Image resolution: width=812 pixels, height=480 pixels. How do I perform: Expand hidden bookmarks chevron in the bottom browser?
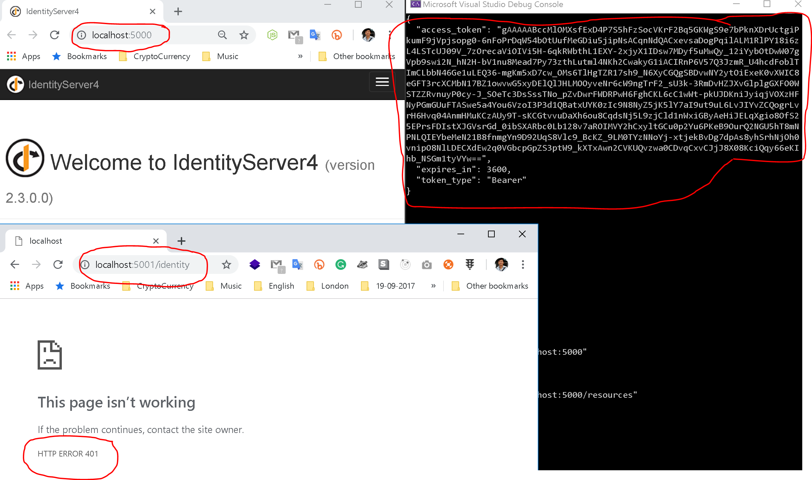pos(434,286)
